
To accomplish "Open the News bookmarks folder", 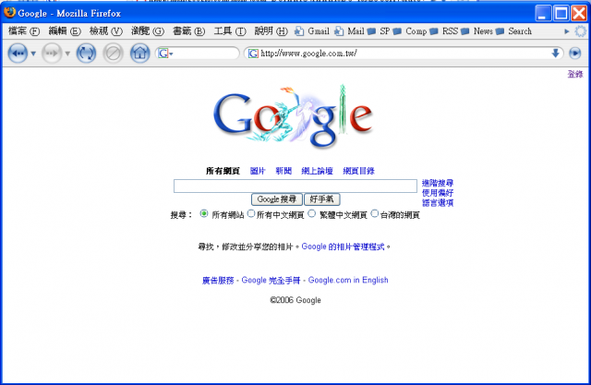I will (477, 31).
